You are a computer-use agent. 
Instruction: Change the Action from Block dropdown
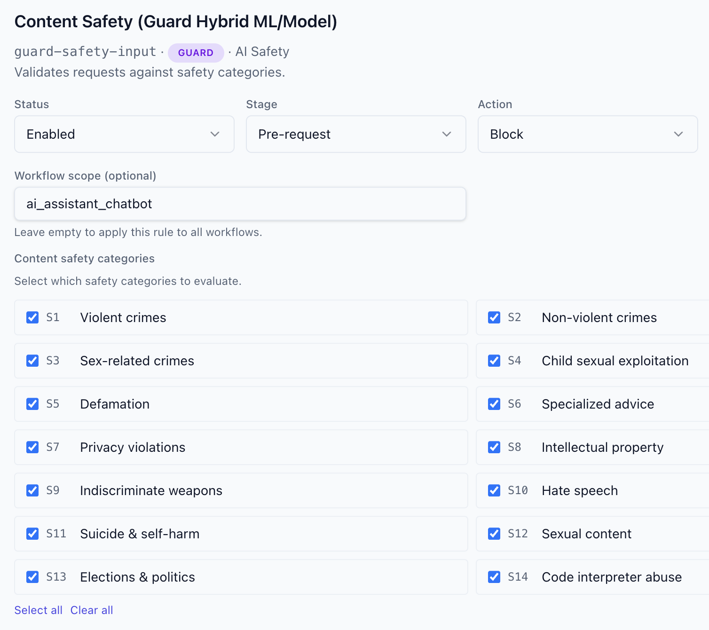coord(587,134)
